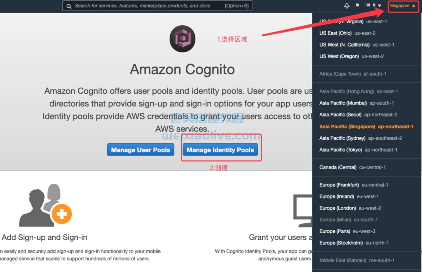422x272 pixels.
Task: Click the notifications bell icon
Action: pyautogui.click(x=347, y=6)
